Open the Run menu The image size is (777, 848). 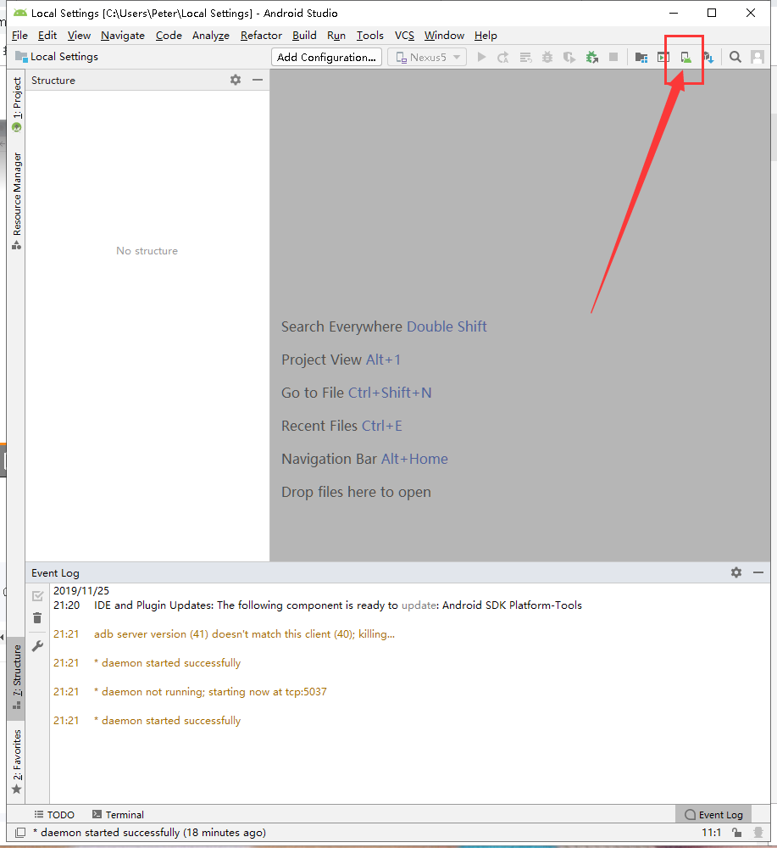tap(336, 35)
